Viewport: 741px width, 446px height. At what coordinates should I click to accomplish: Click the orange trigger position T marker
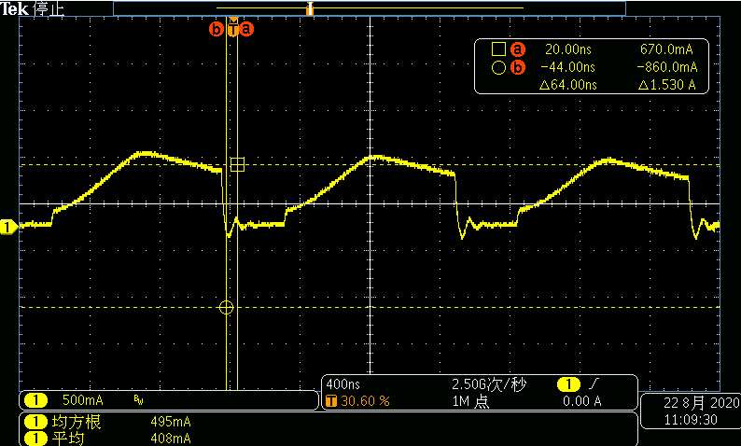[x=233, y=28]
